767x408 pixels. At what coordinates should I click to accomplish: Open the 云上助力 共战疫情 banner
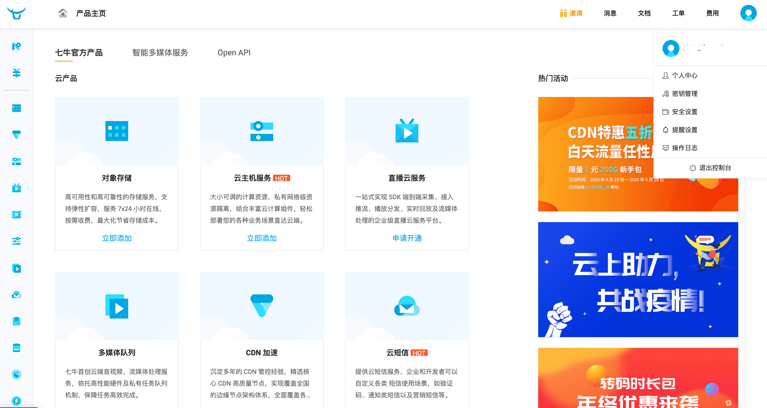(638, 280)
